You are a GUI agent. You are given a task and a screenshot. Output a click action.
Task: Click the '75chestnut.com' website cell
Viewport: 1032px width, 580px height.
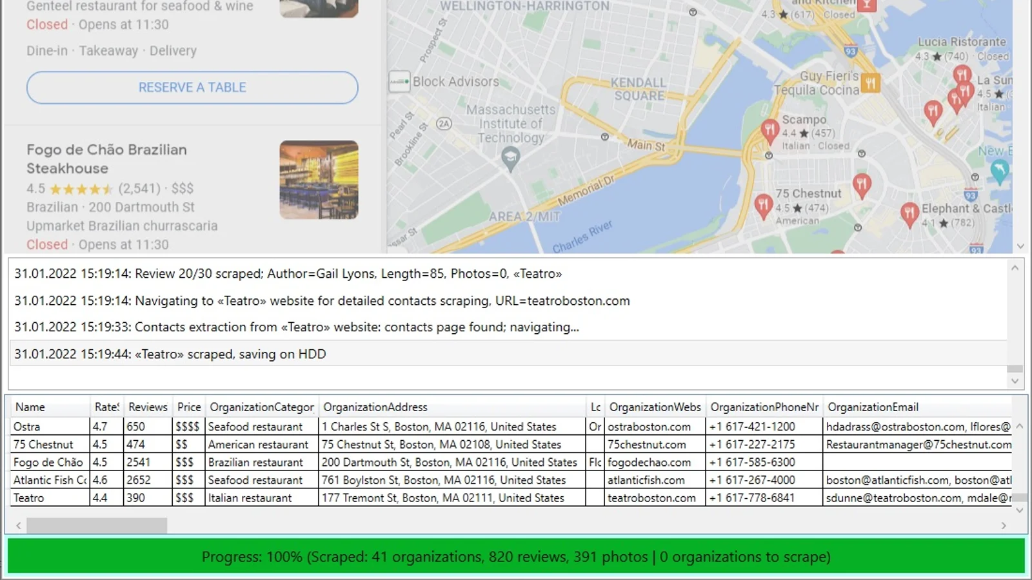pyautogui.click(x=655, y=445)
